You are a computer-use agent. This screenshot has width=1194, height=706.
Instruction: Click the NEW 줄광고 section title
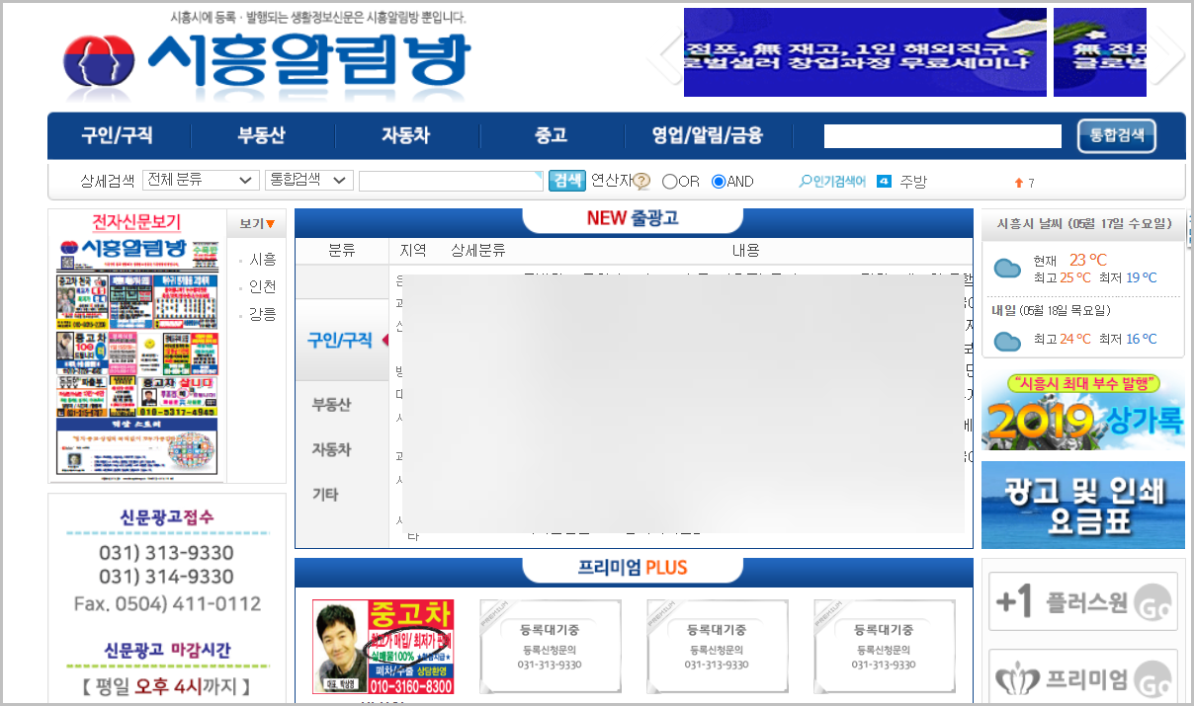(633, 218)
